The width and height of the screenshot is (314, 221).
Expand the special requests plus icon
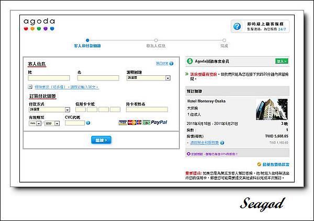click(30, 87)
